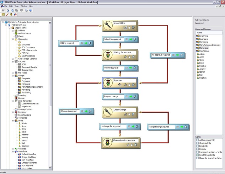Check Increment revision of a file
Image resolution: width=225 pixels, height=174 pixels.
pyautogui.click(x=197, y=152)
